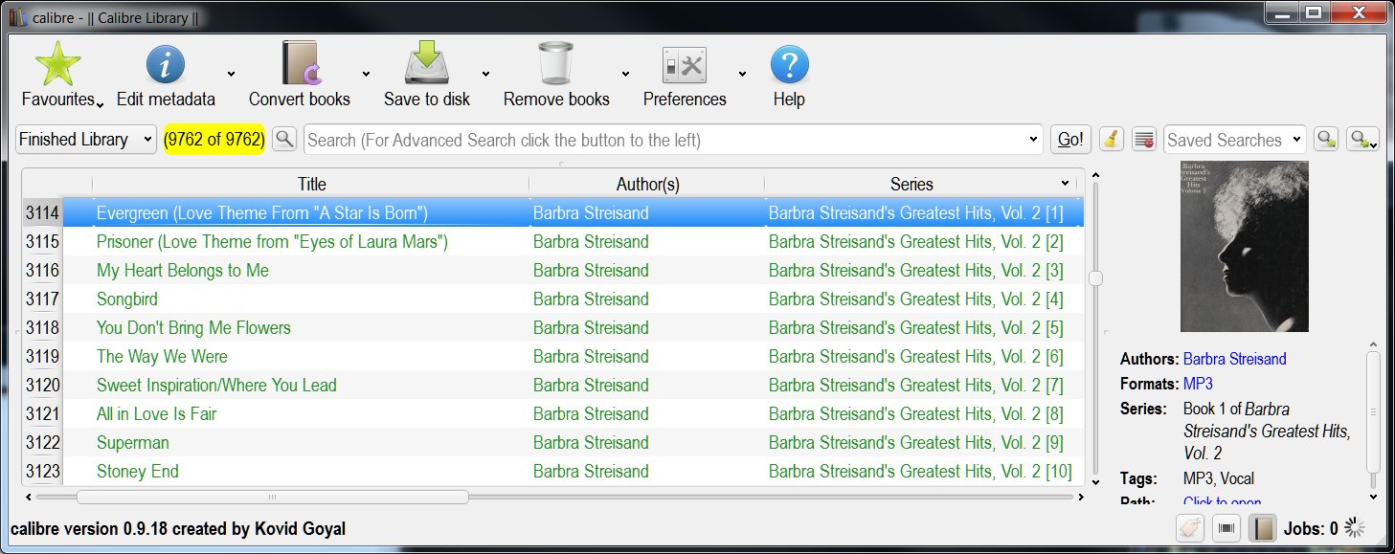Select the Prisoner (Love Theme) row title
This screenshot has width=1395, height=554.
click(272, 241)
